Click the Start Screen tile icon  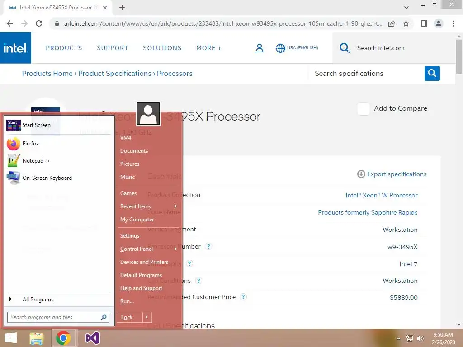[x=13, y=125]
